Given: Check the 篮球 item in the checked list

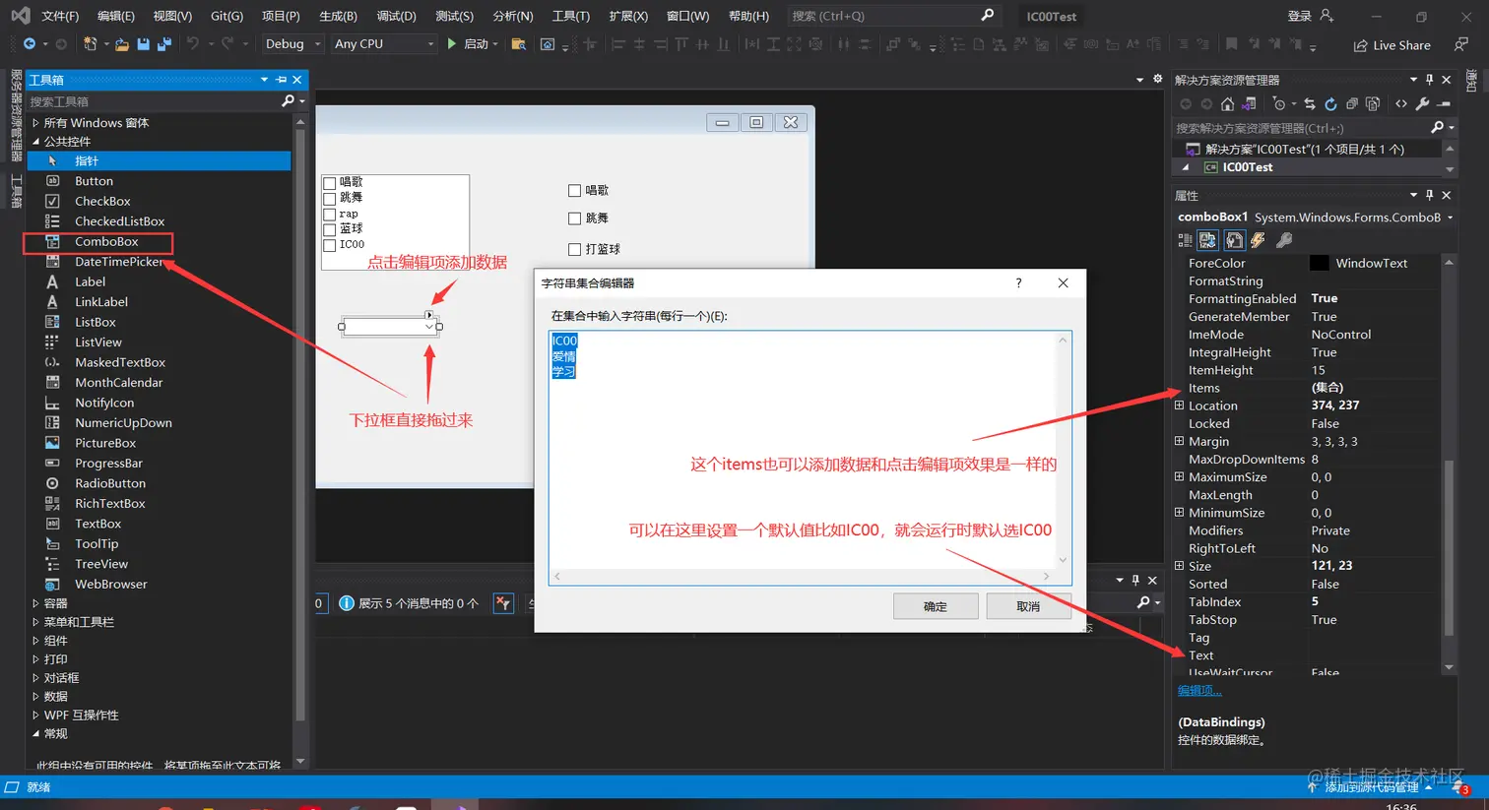Looking at the screenshot, I should pyautogui.click(x=330, y=229).
